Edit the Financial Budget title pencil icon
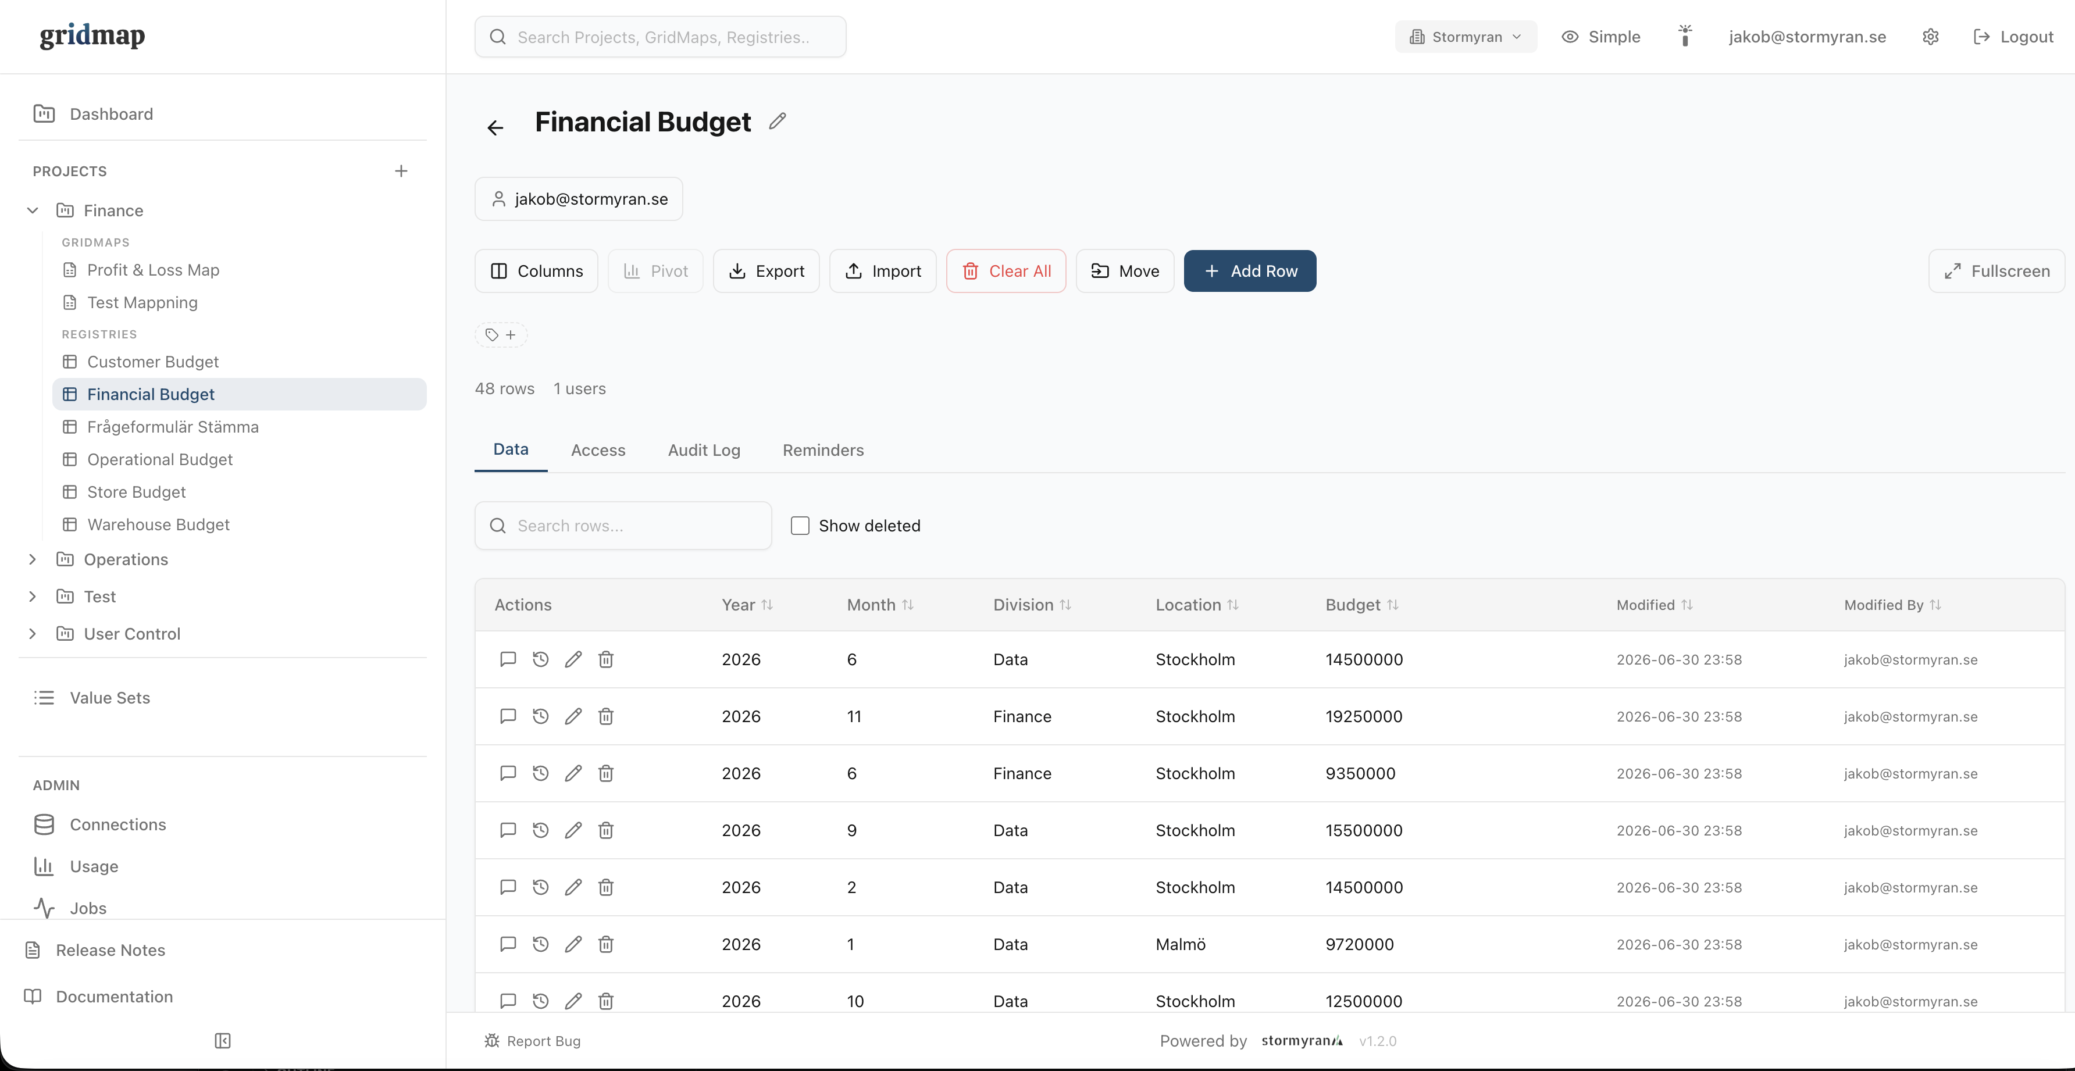 click(778, 121)
